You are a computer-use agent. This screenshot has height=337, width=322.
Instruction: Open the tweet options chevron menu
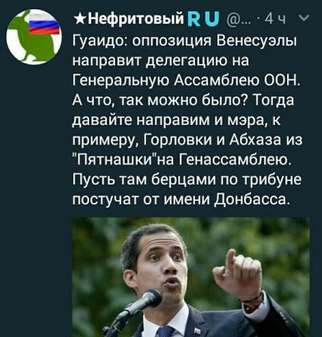coord(304,18)
